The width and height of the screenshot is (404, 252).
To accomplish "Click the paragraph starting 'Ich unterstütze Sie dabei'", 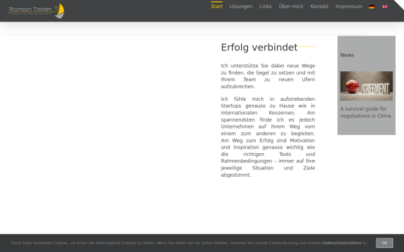I will 268,76.
